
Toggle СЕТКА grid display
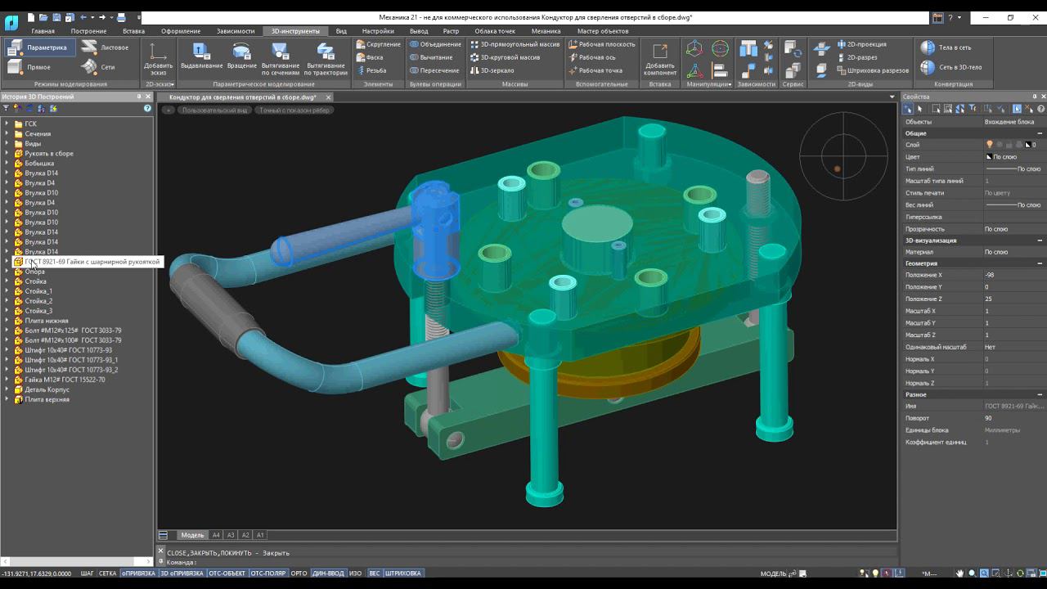(108, 573)
